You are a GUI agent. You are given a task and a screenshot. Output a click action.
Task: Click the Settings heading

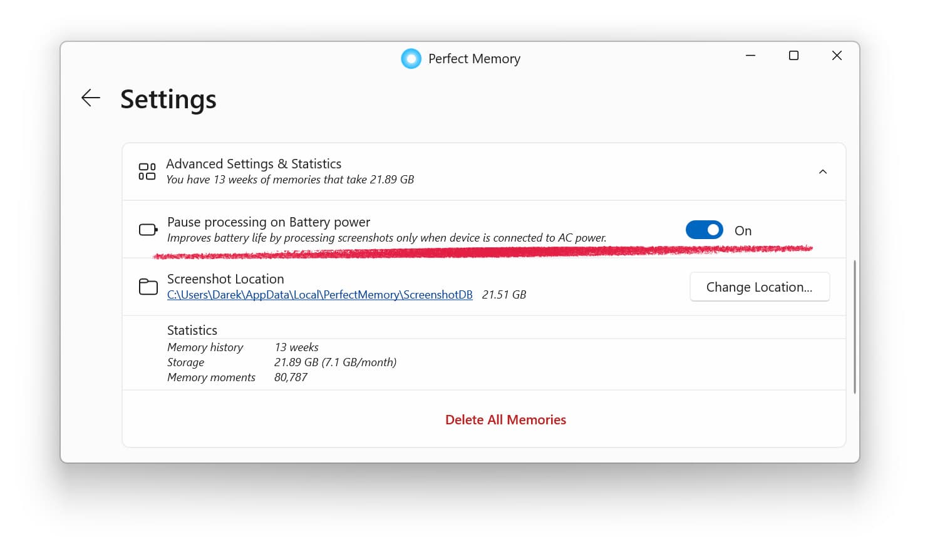(x=168, y=99)
